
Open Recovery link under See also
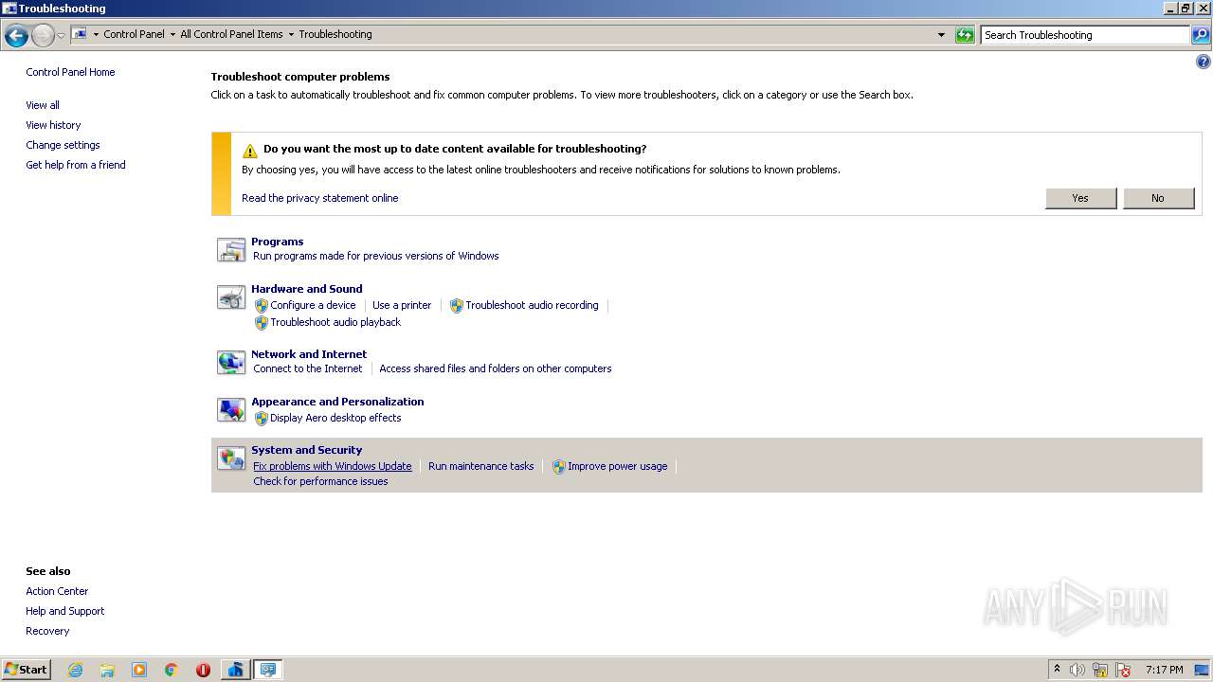point(47,631)
